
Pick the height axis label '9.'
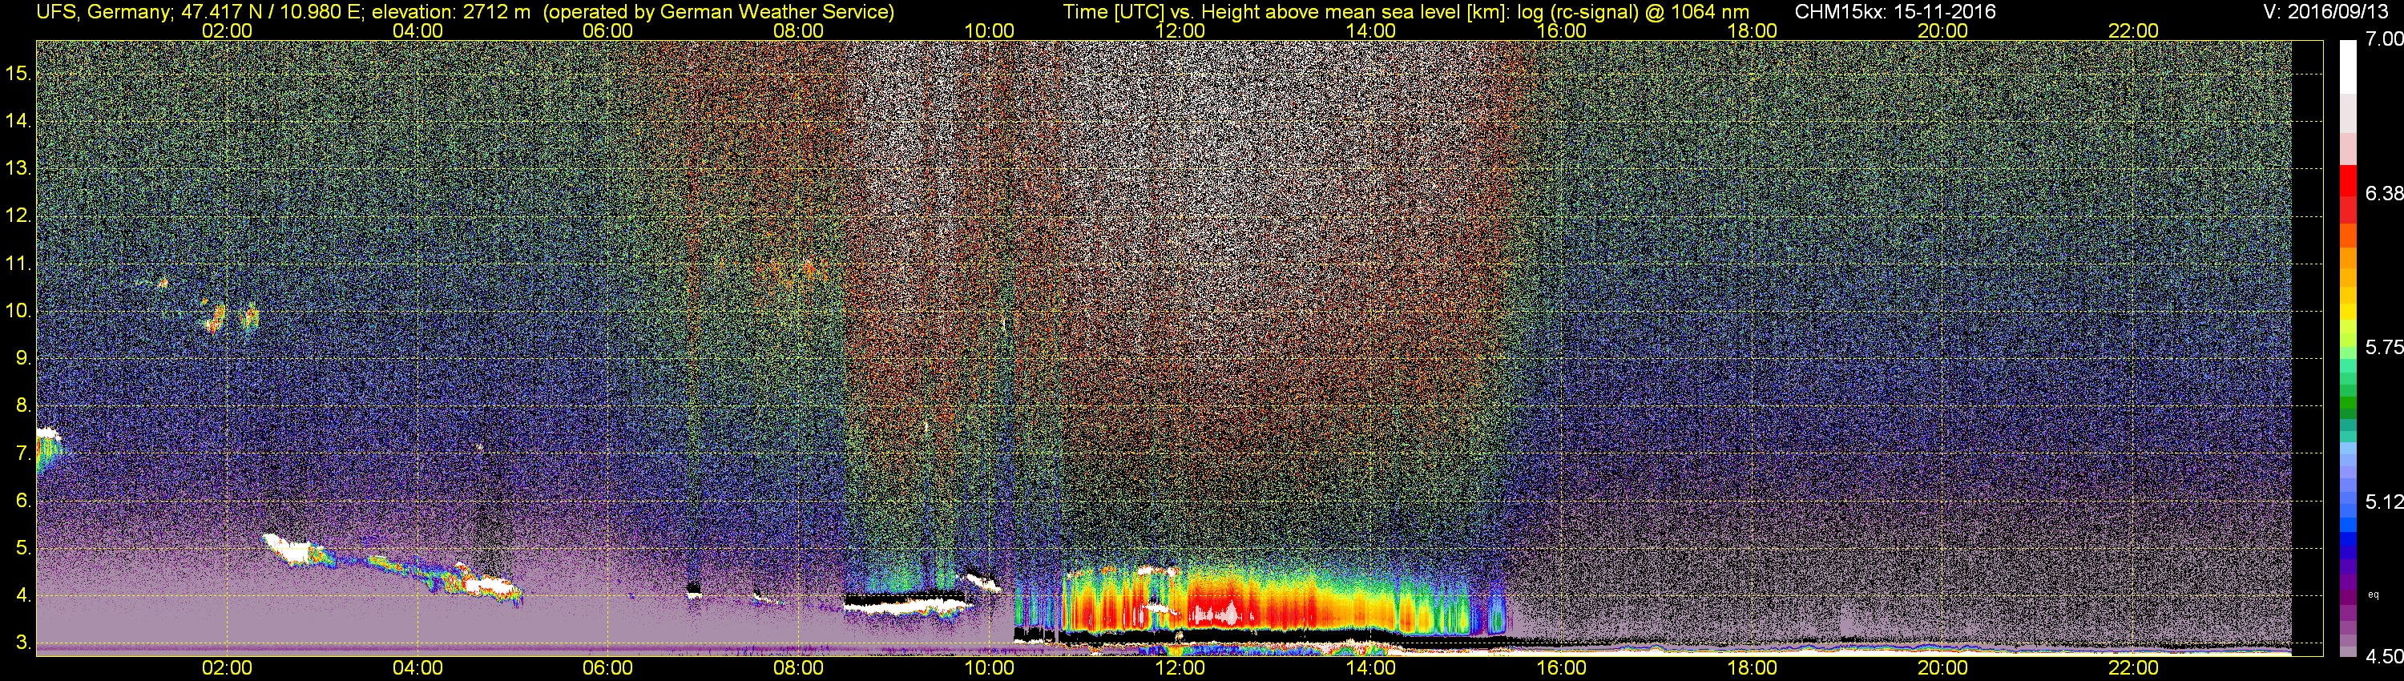[24, 358]
